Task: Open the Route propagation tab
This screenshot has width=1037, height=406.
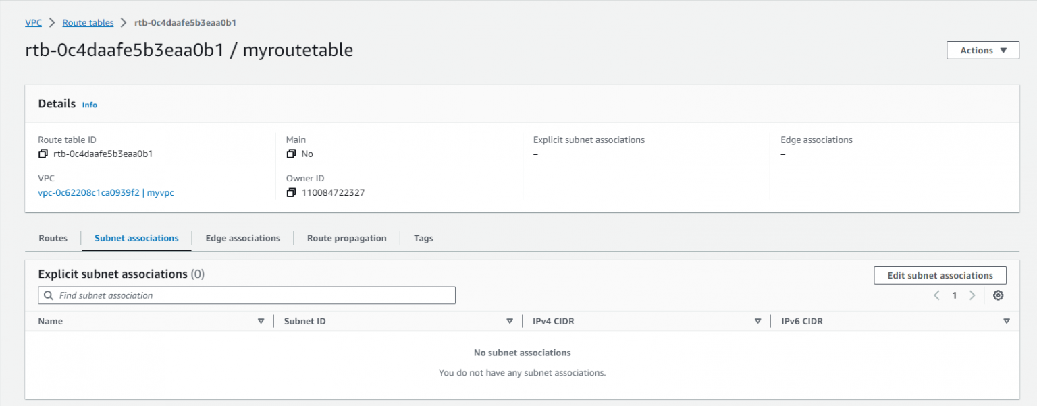Action: click(346, 238)
